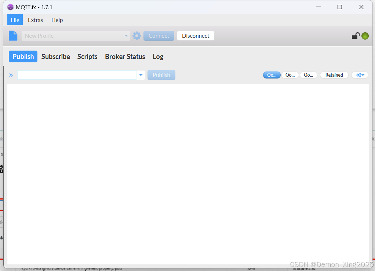Switch to the Log tab
This screenshot has height=271, width=375.
pyautogui.click(x=158, y=56)
